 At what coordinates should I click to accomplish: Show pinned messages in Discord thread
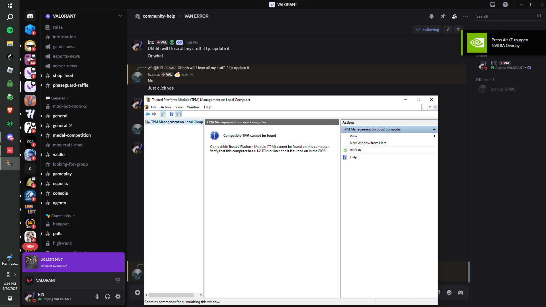[x=443, y=16]
